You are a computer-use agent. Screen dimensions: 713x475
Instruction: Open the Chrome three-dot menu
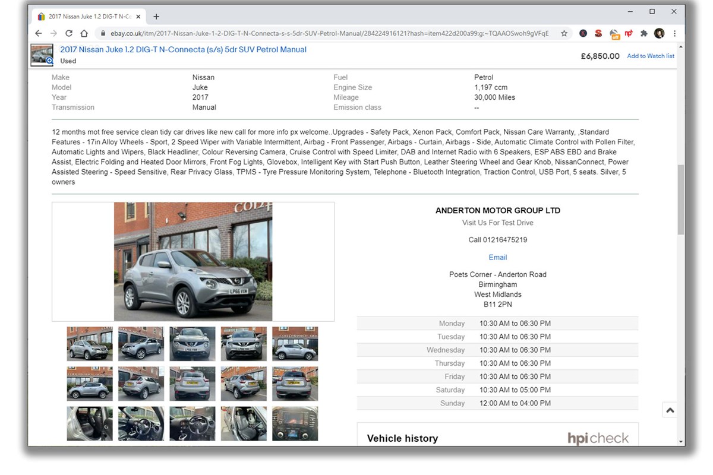pos(675,33)
